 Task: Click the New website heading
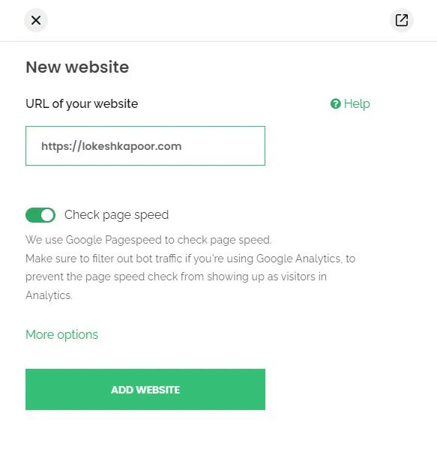(77, 67)
